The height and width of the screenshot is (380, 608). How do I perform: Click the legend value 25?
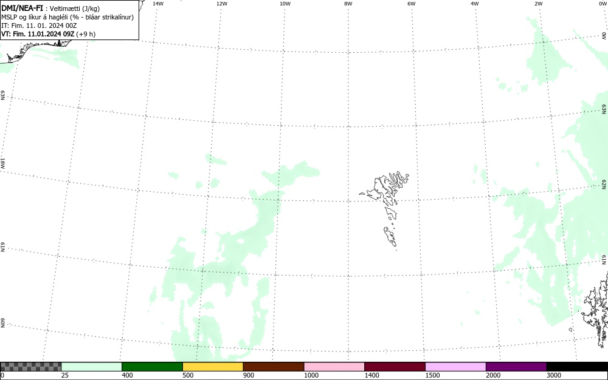point(65,375)
